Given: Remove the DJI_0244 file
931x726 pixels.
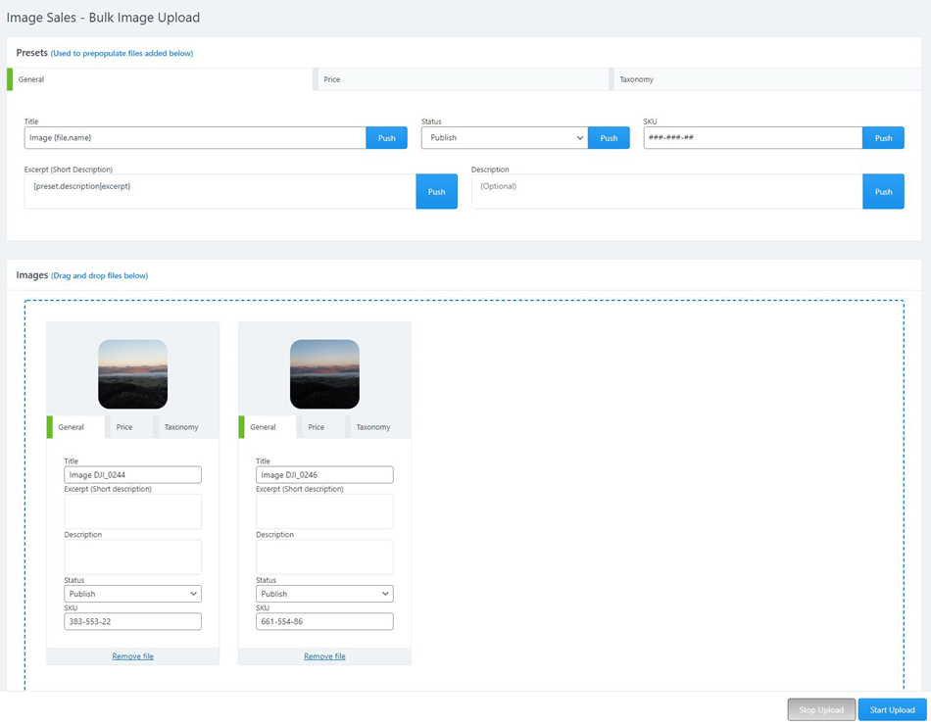Looking at the screenshot, I should (132, 656).
